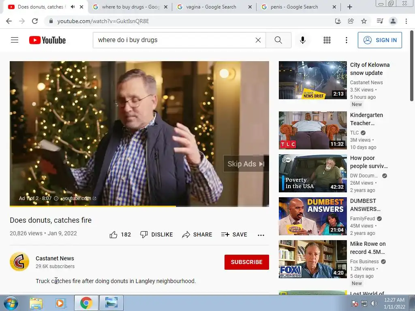The width and height of the screenshot is (415, 311).
Task: Click the network tray icon
Action: [364, 303]
